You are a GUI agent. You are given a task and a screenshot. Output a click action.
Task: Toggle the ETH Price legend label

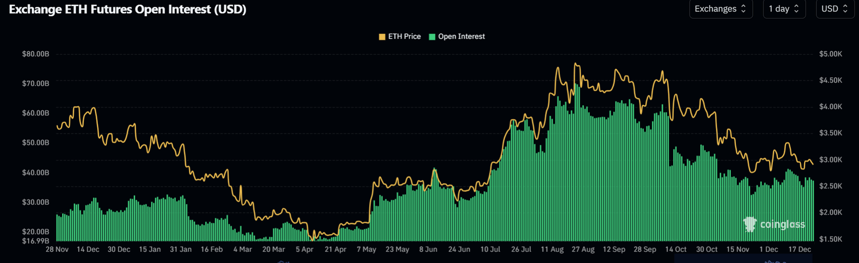[x=404, y=36]
